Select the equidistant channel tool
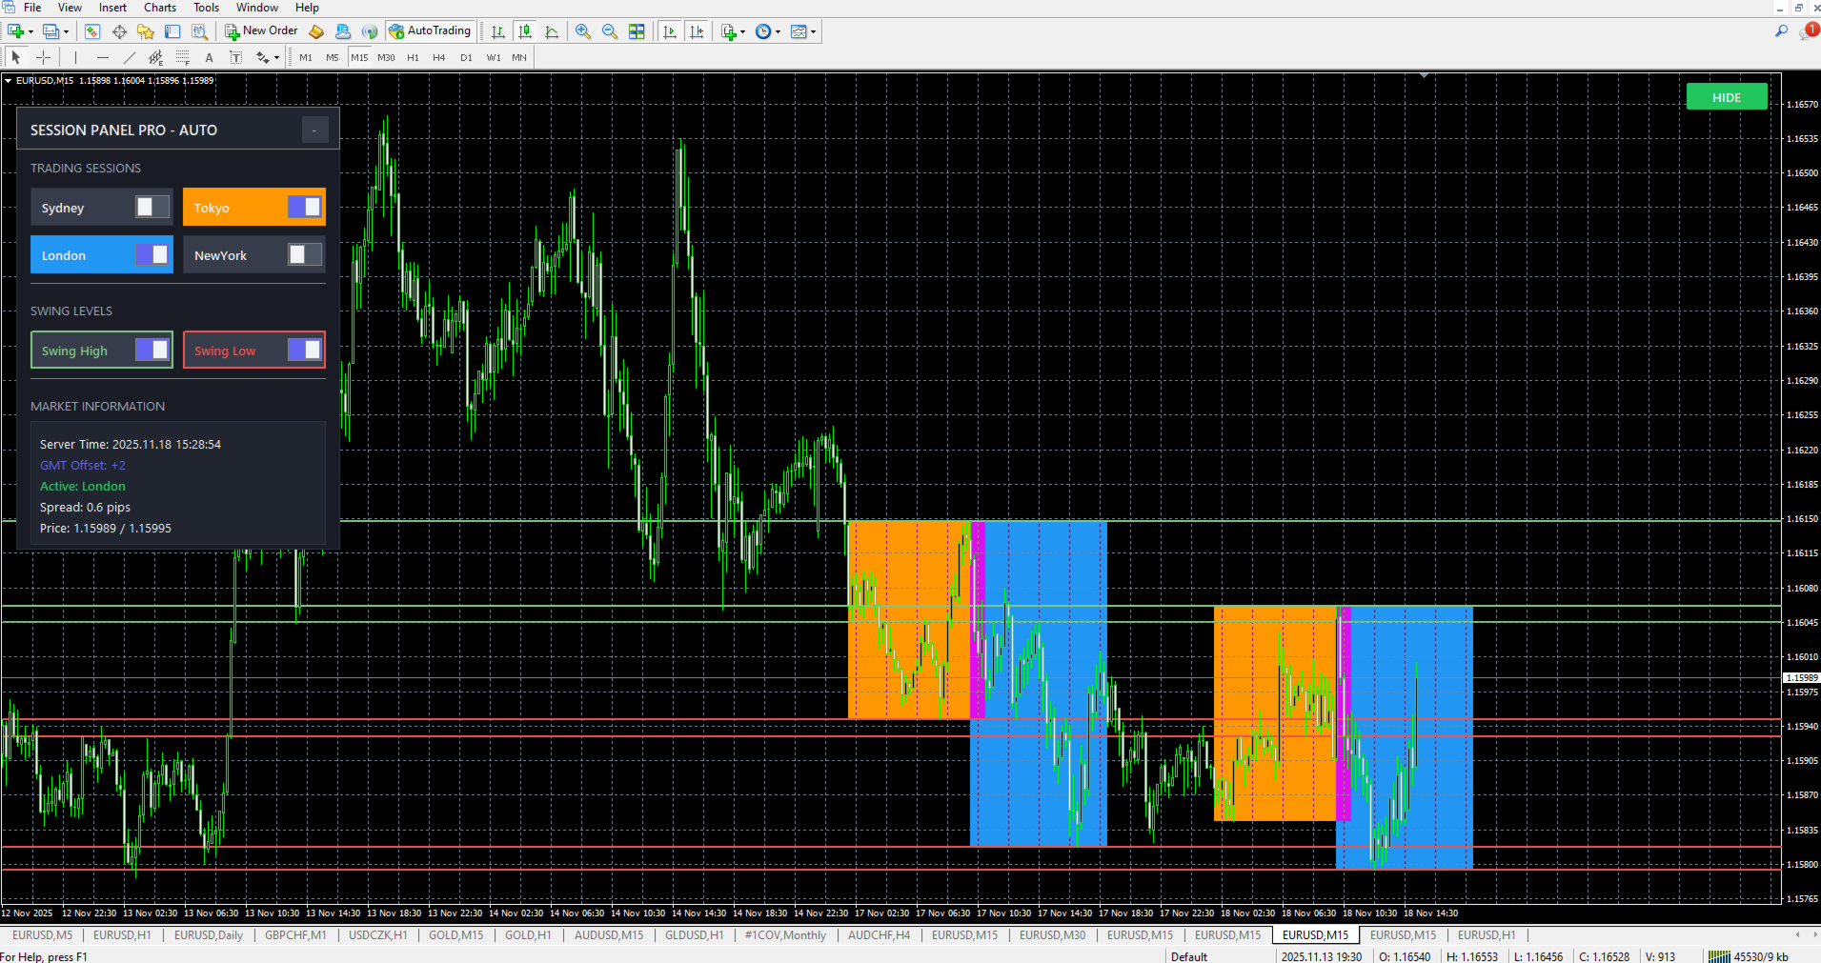 (x=156, y=57)
